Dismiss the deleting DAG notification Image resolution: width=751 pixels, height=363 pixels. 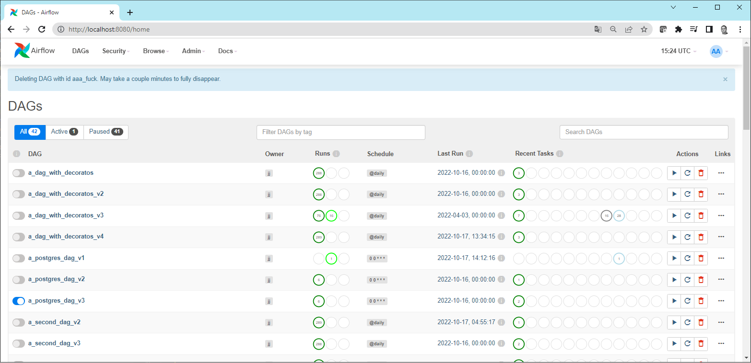[725, 79]
